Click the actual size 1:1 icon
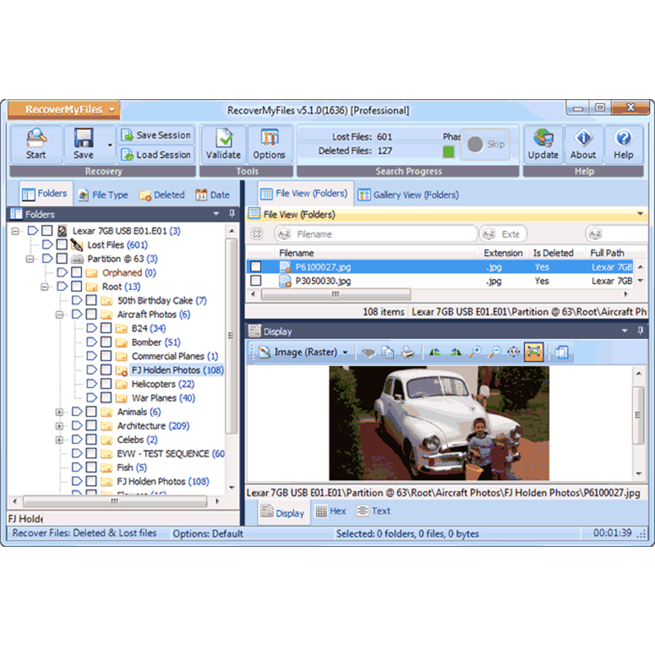 pos(514,352)
